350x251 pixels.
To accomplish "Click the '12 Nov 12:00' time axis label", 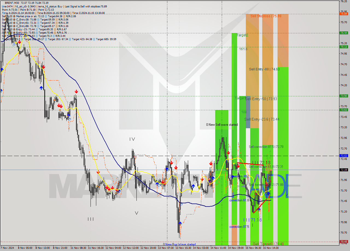I will click(x=131, y=248).
